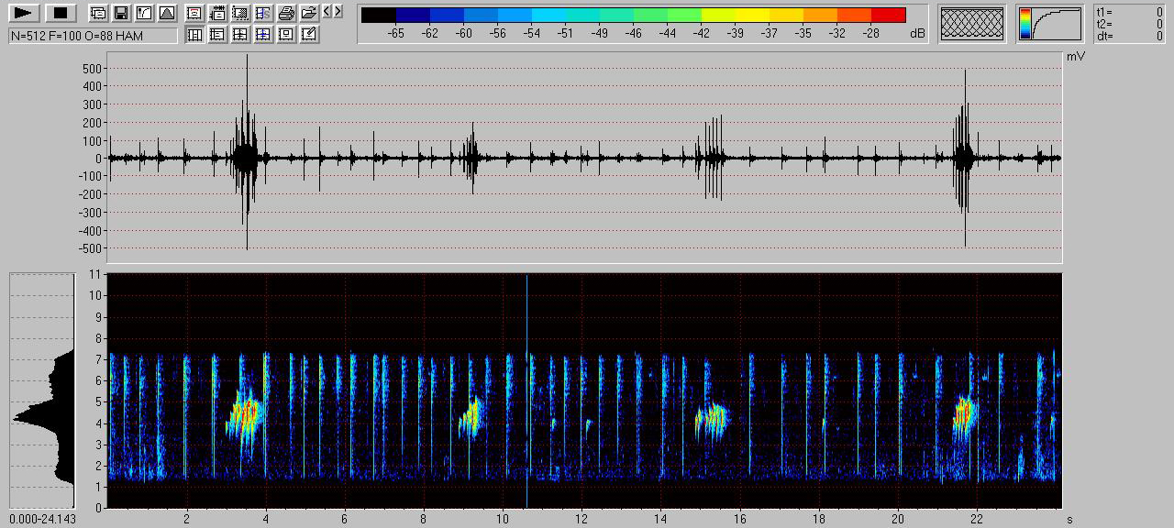1174x528 pixels.
Task: Click the bell-curve window function icon
Action: click(166, 13)
